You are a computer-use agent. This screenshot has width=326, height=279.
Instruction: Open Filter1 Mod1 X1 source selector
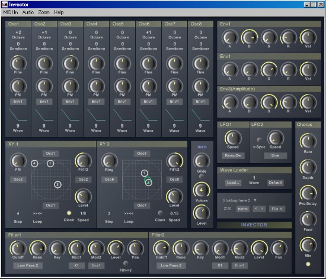(76, 265)
